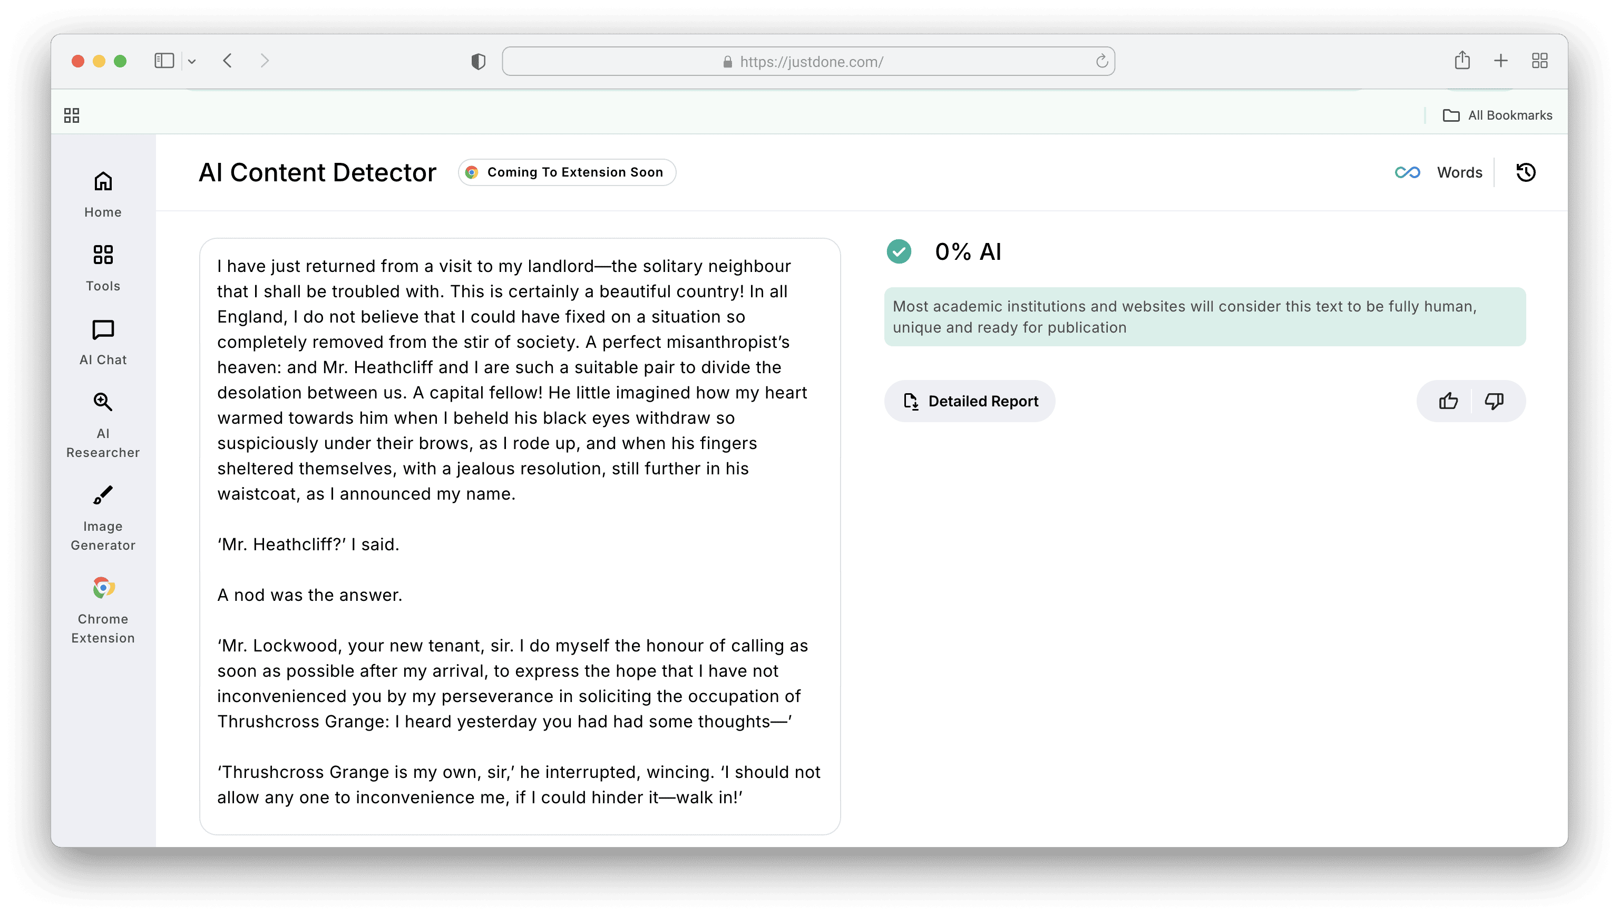Toggle the browser sidebar panel
This screenshot has width=1619, height=915.
pos(164,61)
